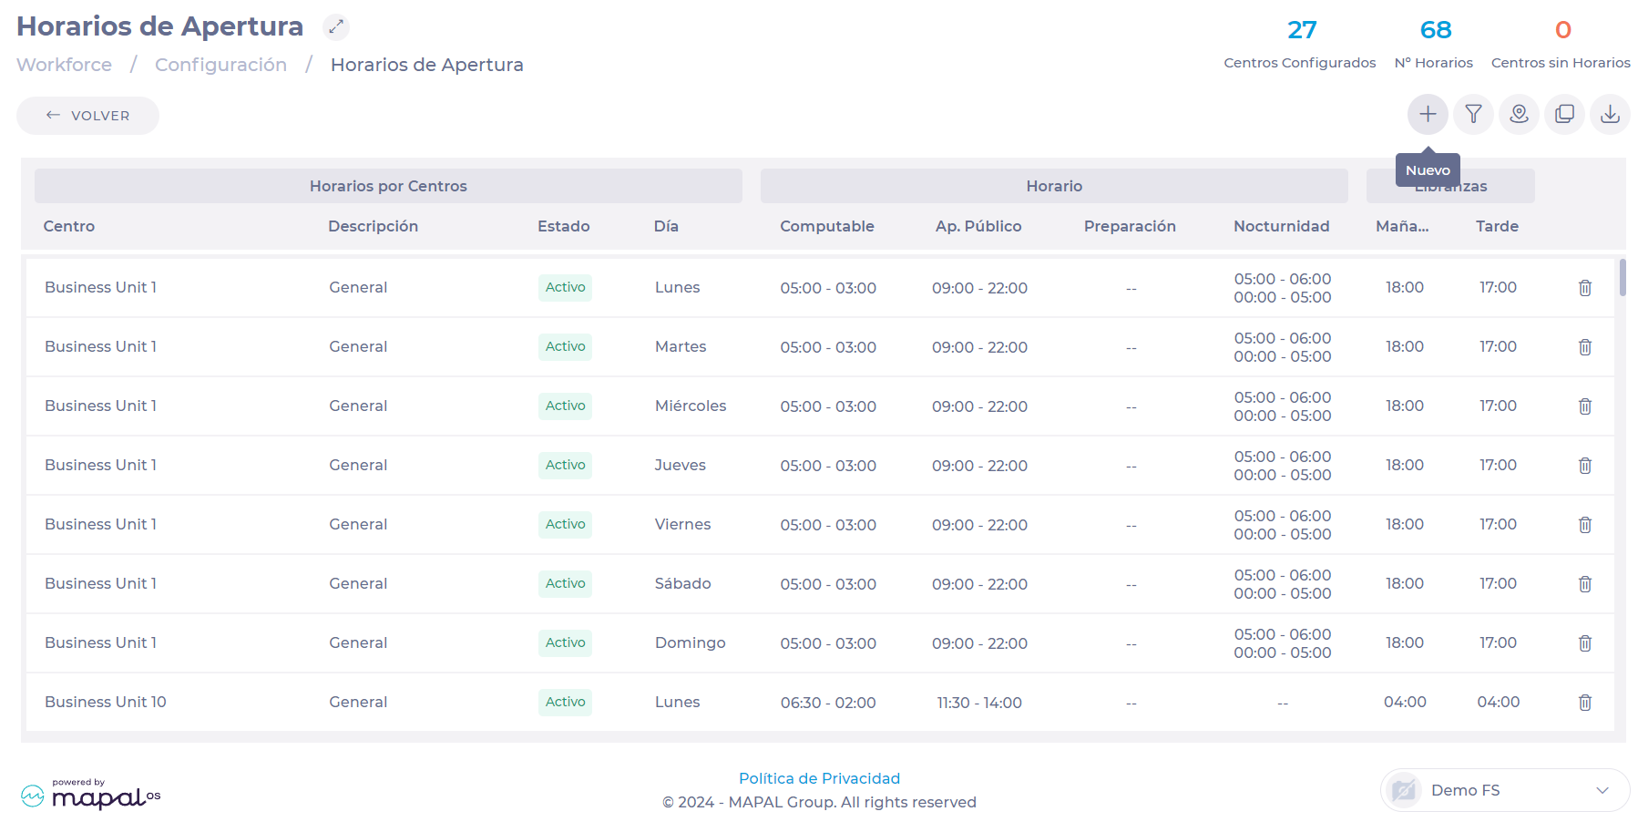
Task: Open the Política de Privacidad link
Action: tap(819, 778)
